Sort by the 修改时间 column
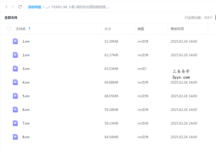 tap(177, 29)
